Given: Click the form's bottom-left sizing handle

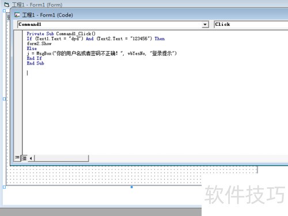Looking at the screenshot, I should coord(4,187).
